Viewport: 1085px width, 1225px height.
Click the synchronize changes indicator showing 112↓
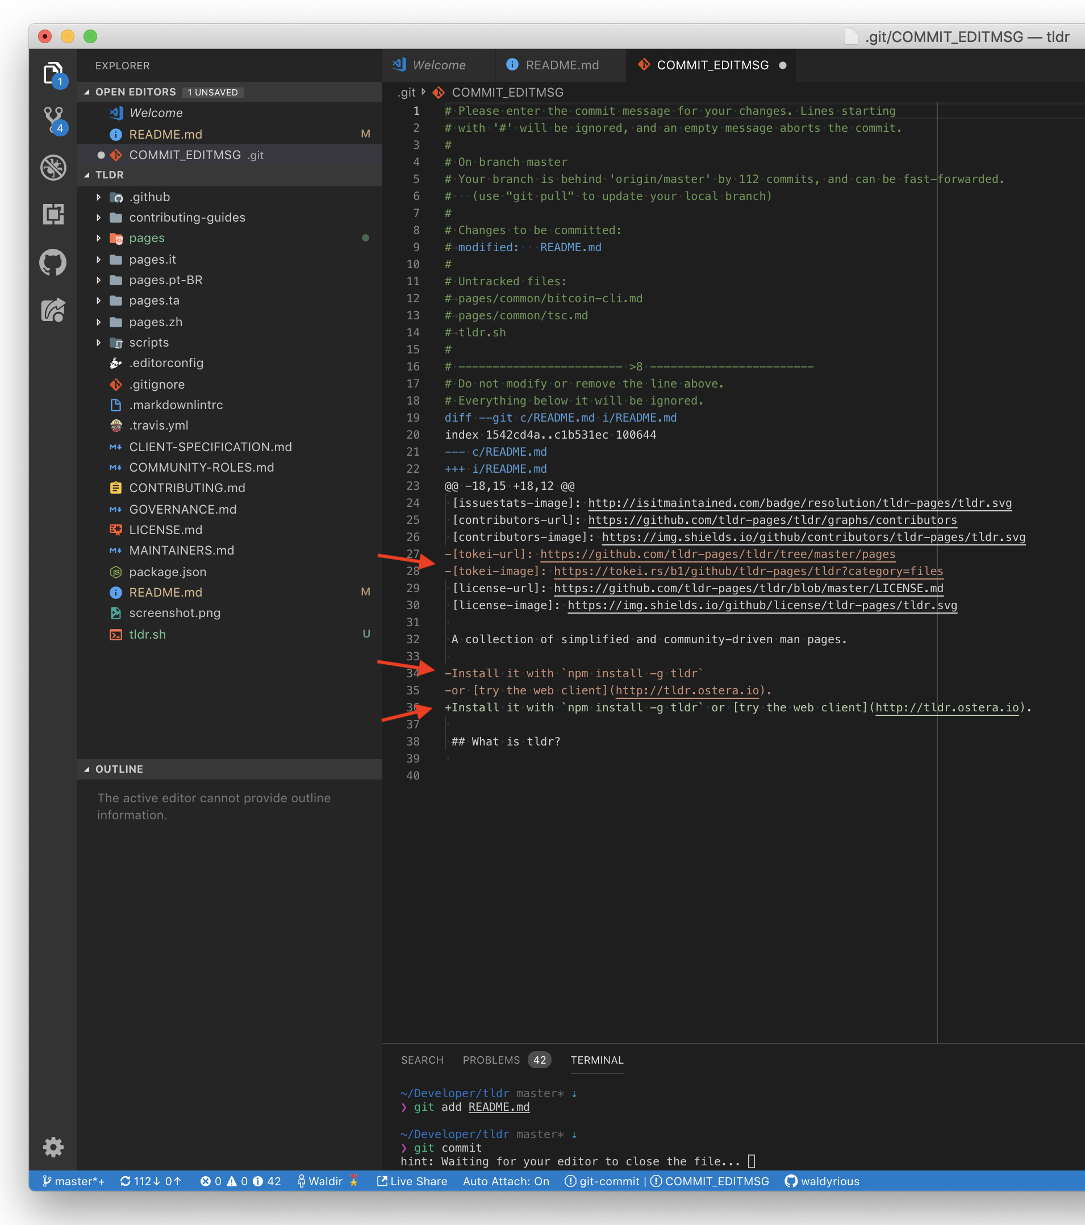(151, 1181)
